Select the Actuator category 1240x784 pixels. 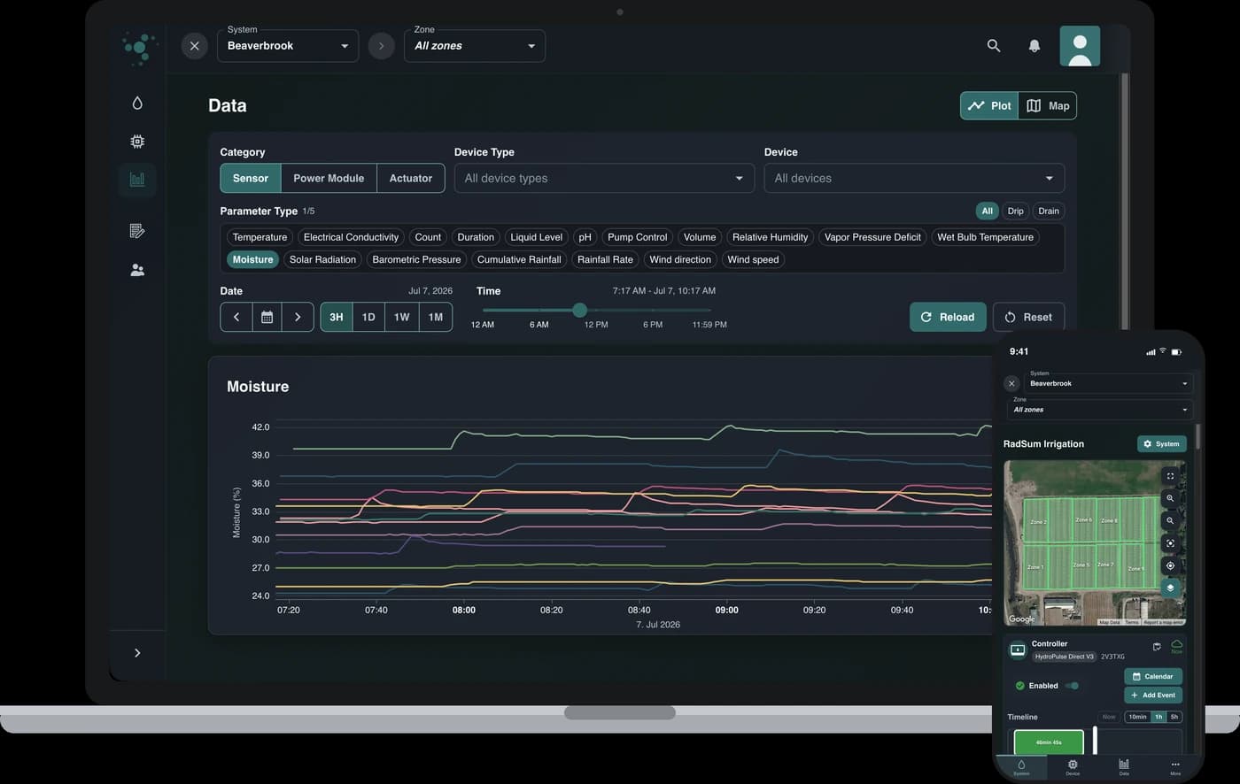point(411,178)
